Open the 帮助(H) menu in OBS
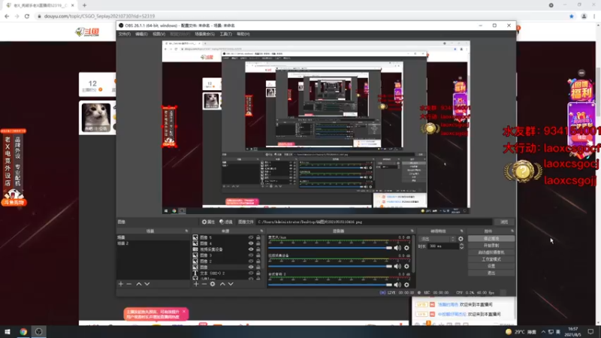Image resolution: width=601 pixels, height=338 pixels. [243, 34]
